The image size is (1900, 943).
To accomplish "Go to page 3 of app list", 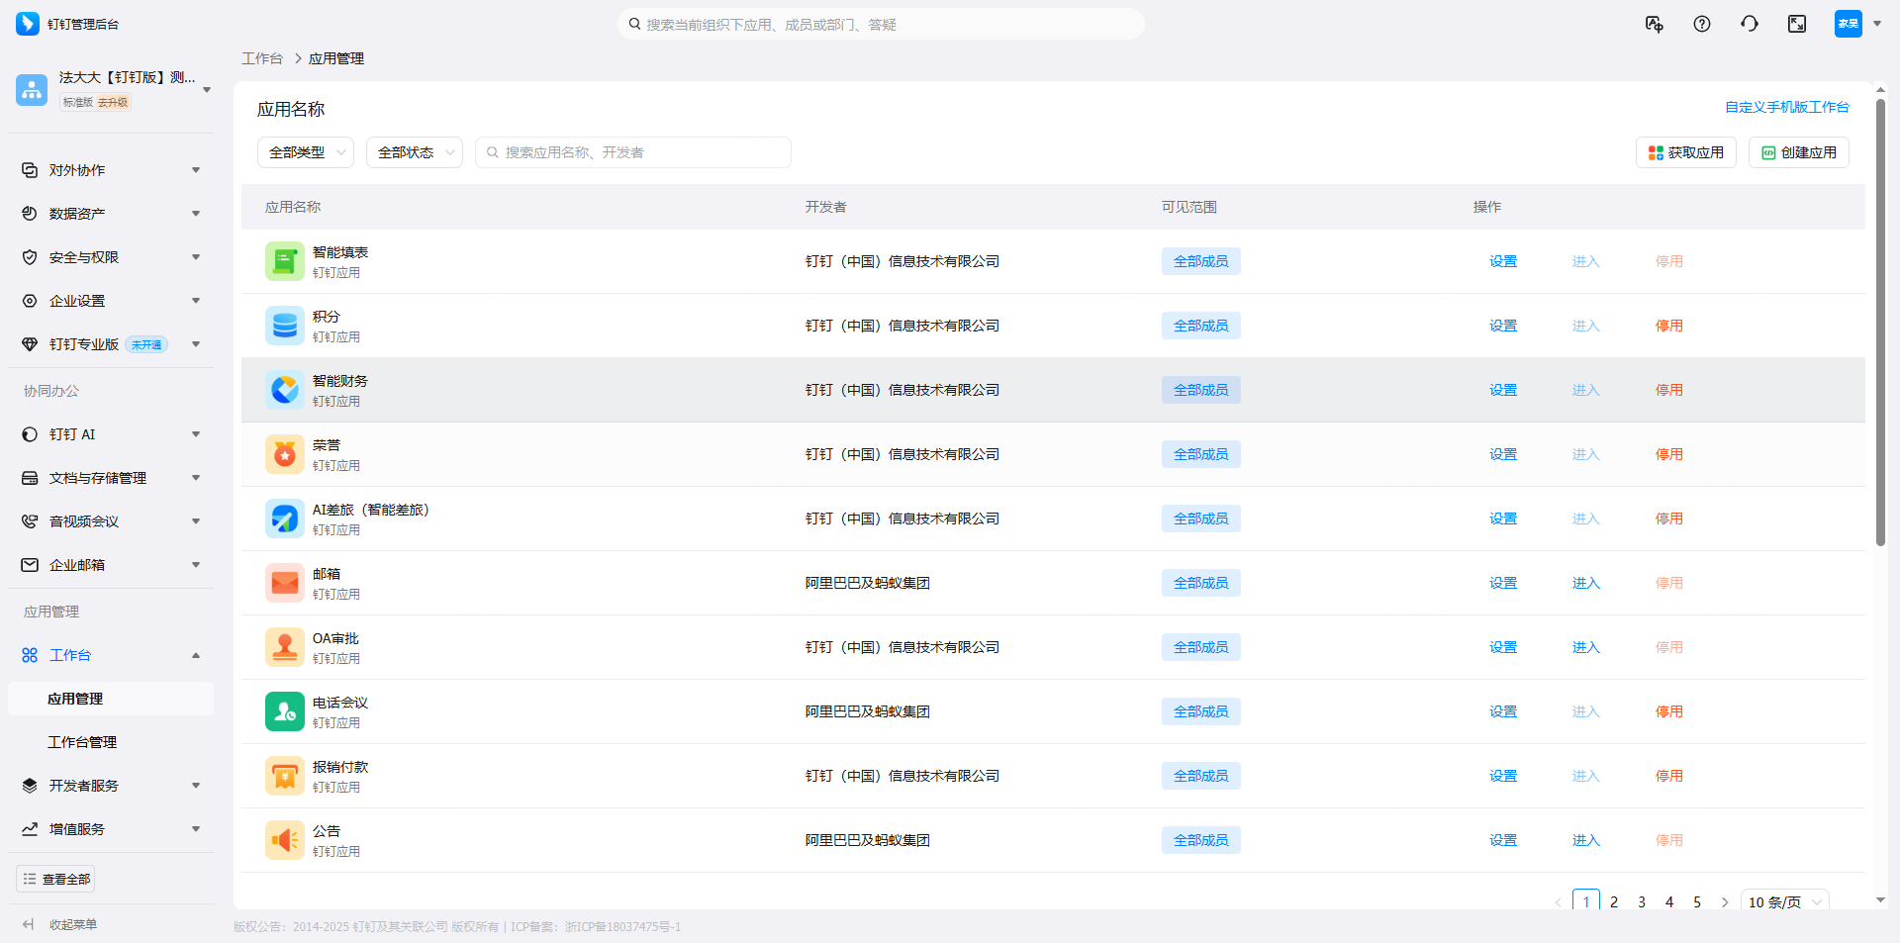I will pyautogui.click(x=1642, y=902).
